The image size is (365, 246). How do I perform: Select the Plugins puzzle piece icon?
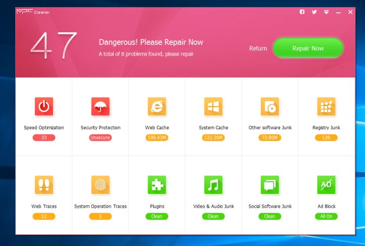pyautogui.click(x=157, y=185)
